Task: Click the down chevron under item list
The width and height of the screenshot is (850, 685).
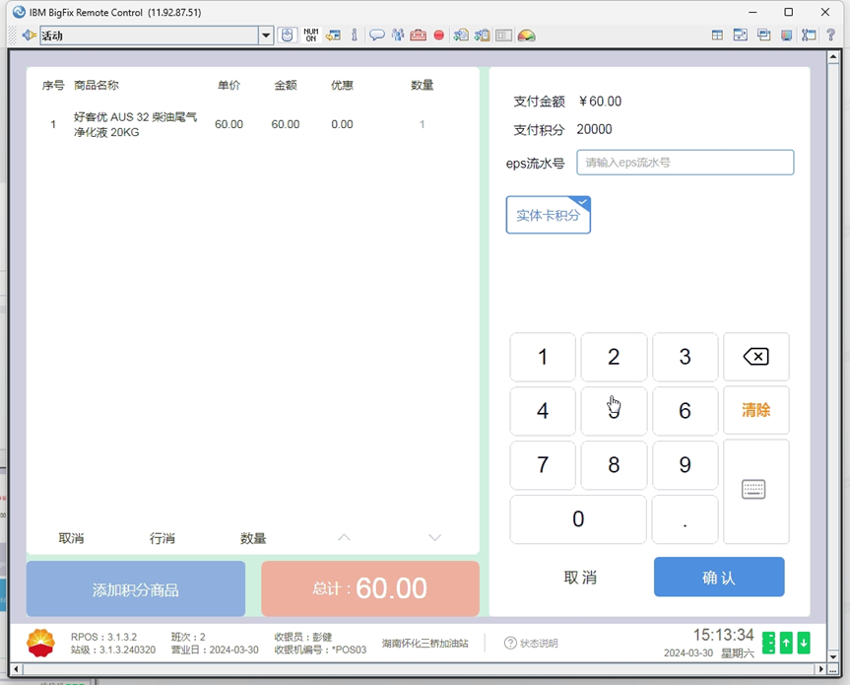Action: pos(434,538)
